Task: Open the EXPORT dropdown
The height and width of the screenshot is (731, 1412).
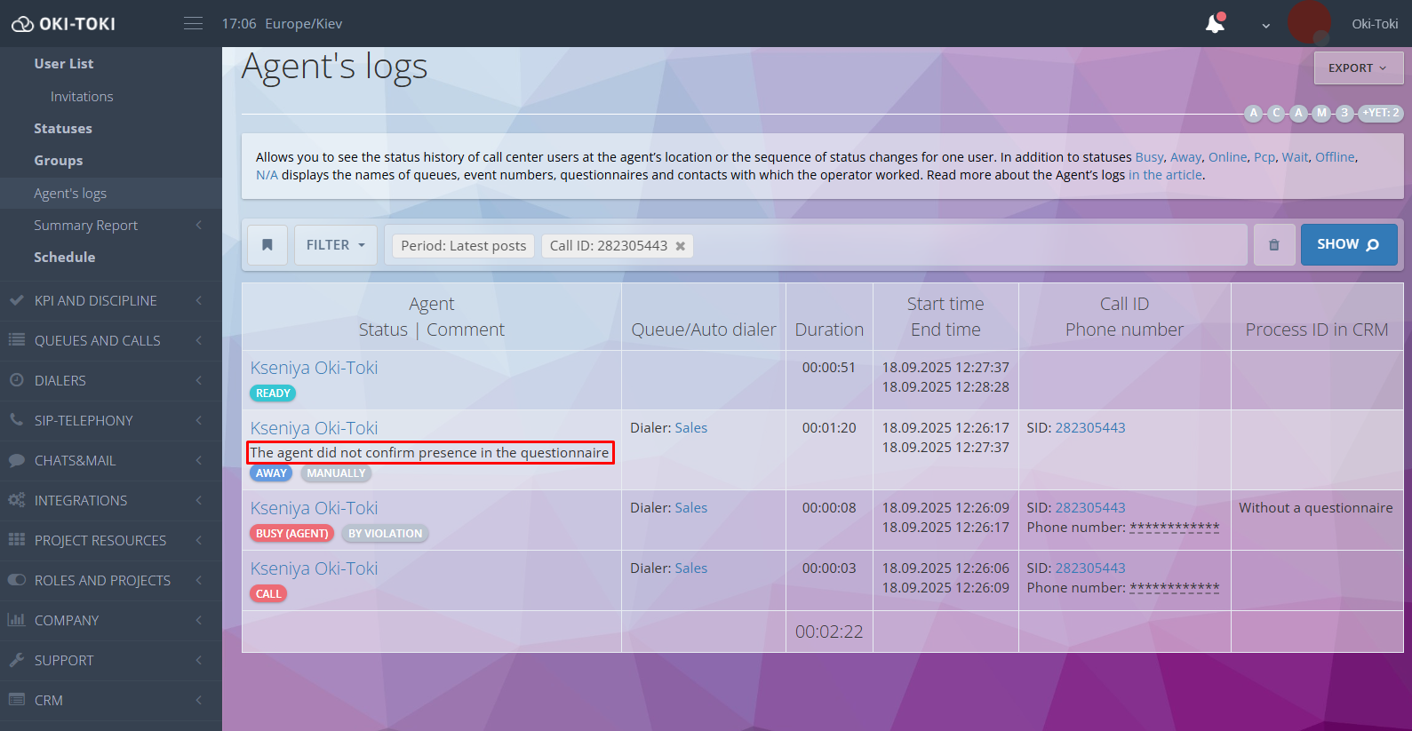Action: 1358,68
